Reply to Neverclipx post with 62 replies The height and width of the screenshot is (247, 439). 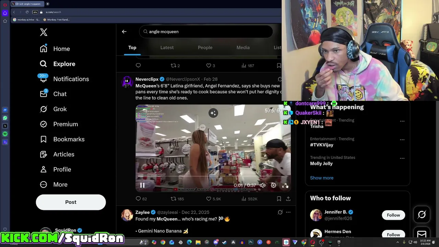(x=141, y=199)
